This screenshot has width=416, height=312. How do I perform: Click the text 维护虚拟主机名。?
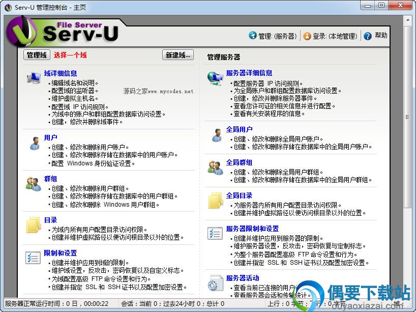[x=75, y=98]
